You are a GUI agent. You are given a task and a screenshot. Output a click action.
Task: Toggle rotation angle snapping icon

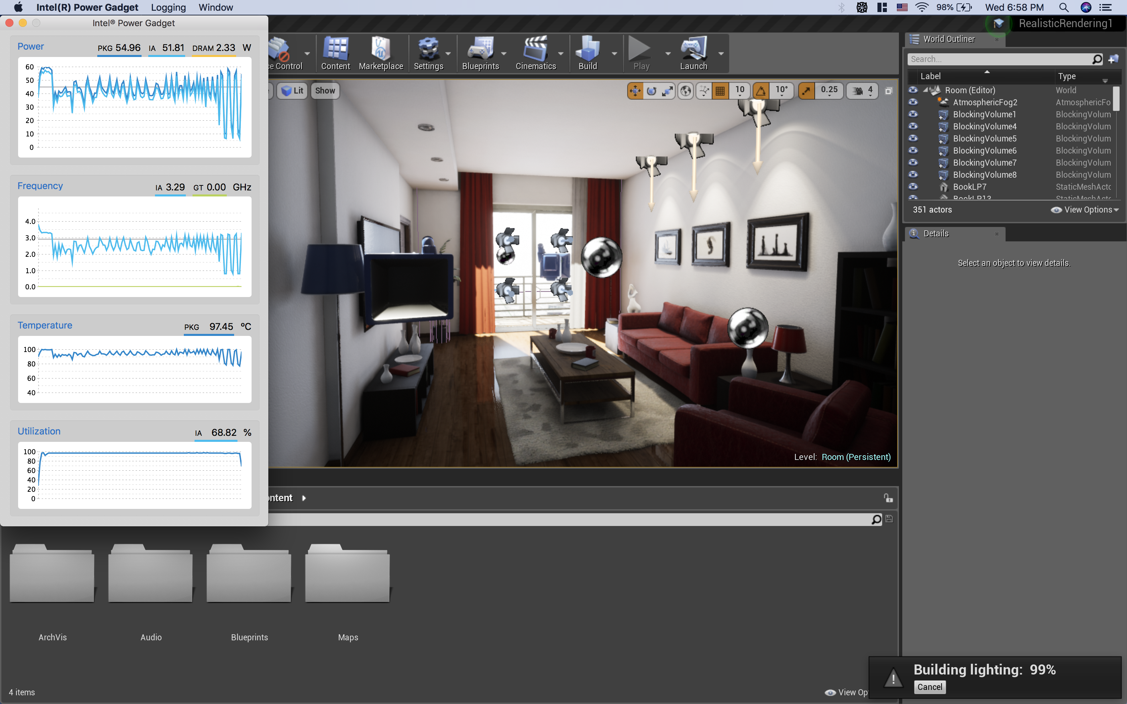pos(761,91)
